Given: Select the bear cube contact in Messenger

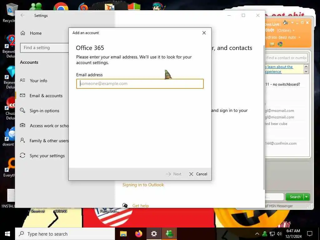Looking at the screenshot, I should click(276, 124).
